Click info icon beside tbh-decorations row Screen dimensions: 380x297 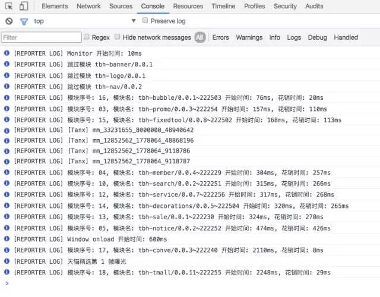7,206
